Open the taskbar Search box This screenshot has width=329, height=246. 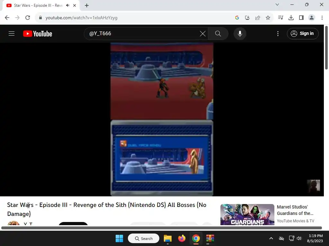[144, 238]
